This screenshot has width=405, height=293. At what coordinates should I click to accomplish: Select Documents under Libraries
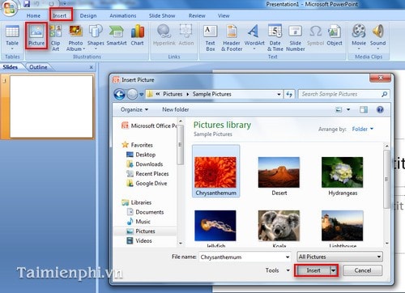click(x=145, y=212)
